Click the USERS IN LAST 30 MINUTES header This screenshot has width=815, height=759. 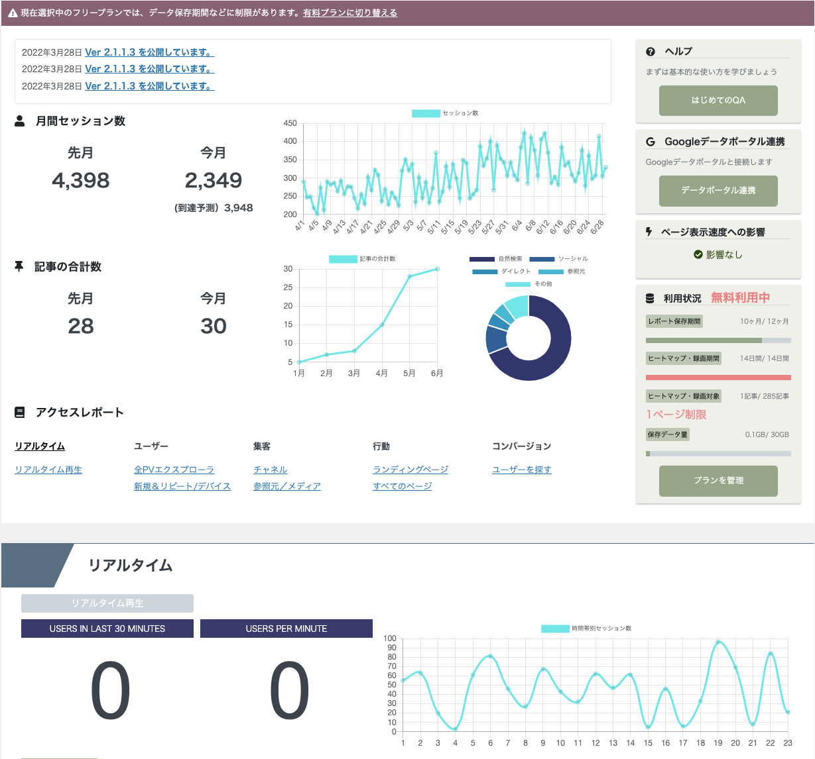pyautogui.click(x=107, y=629)
